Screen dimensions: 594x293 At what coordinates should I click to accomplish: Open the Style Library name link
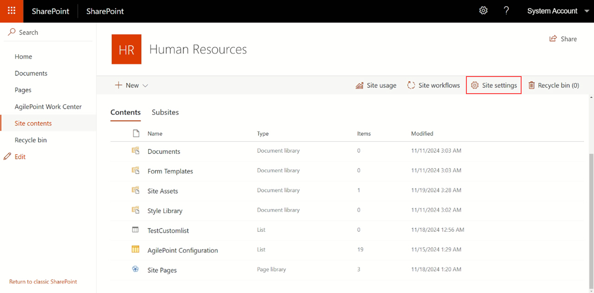(165, 211)
